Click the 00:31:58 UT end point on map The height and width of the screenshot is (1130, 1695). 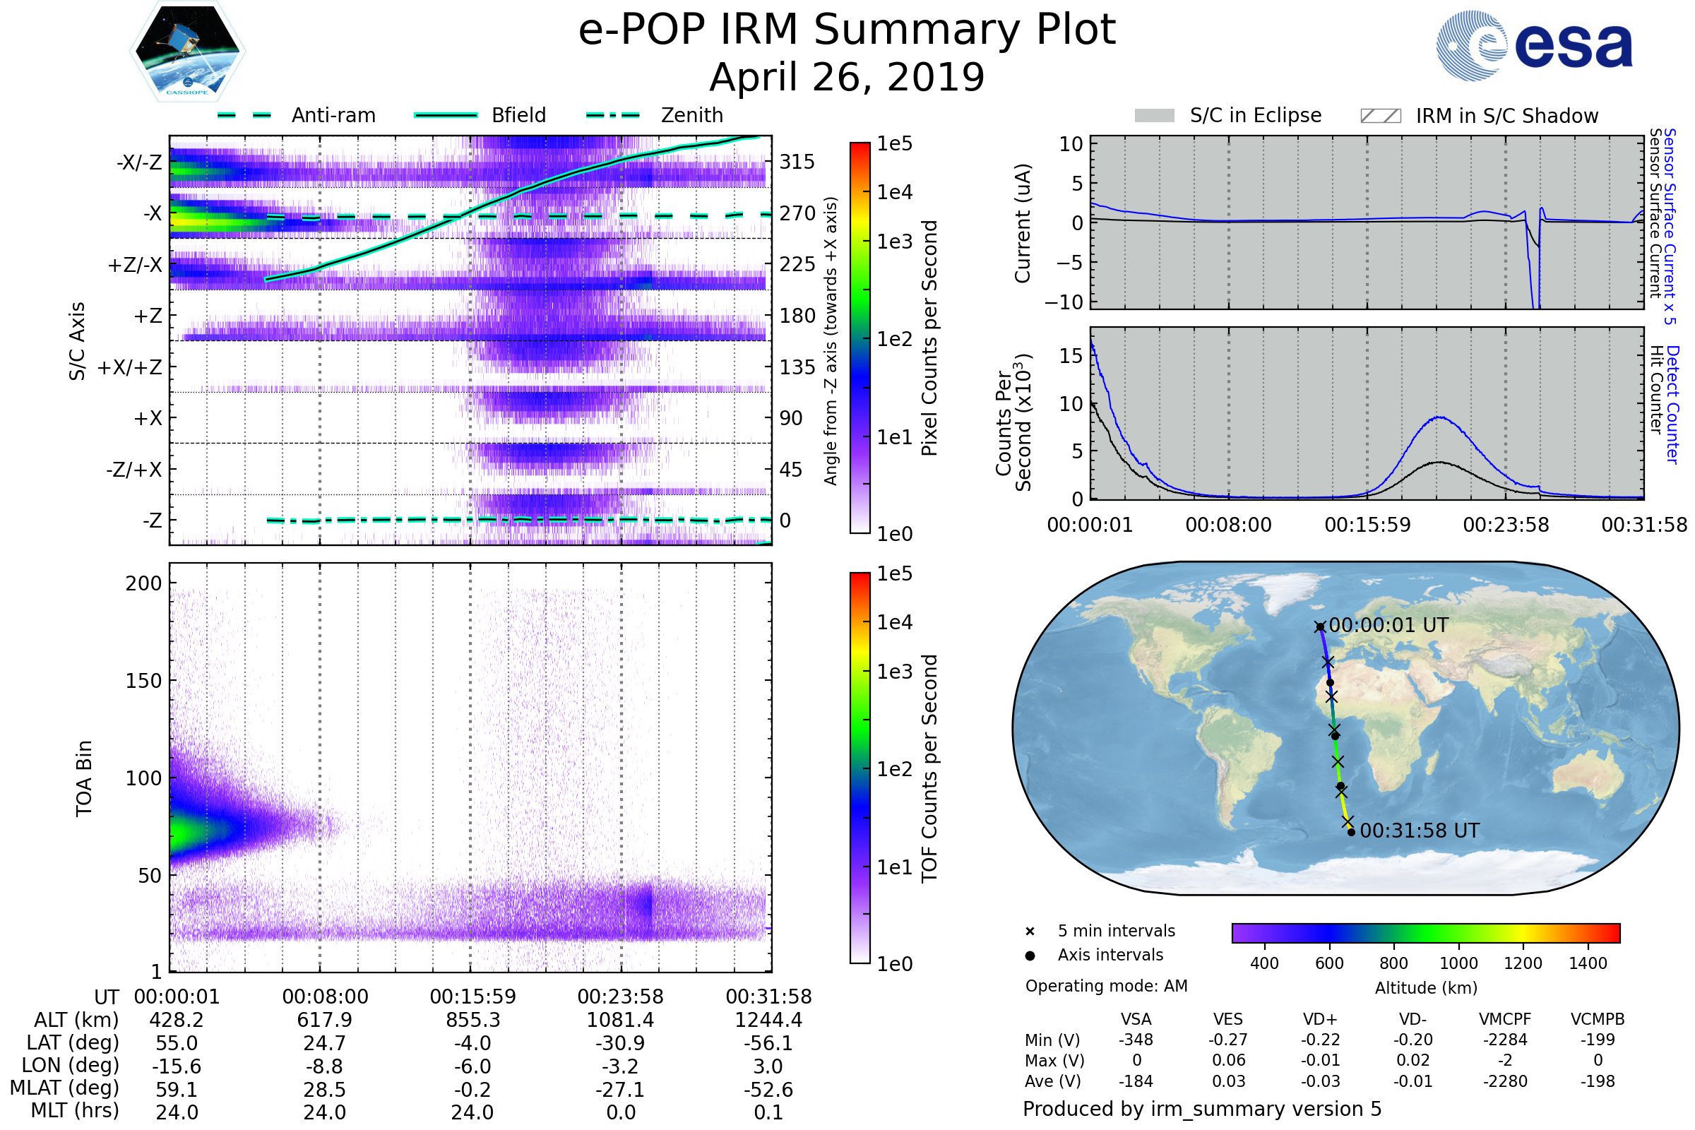click(x=1351, y=833)
